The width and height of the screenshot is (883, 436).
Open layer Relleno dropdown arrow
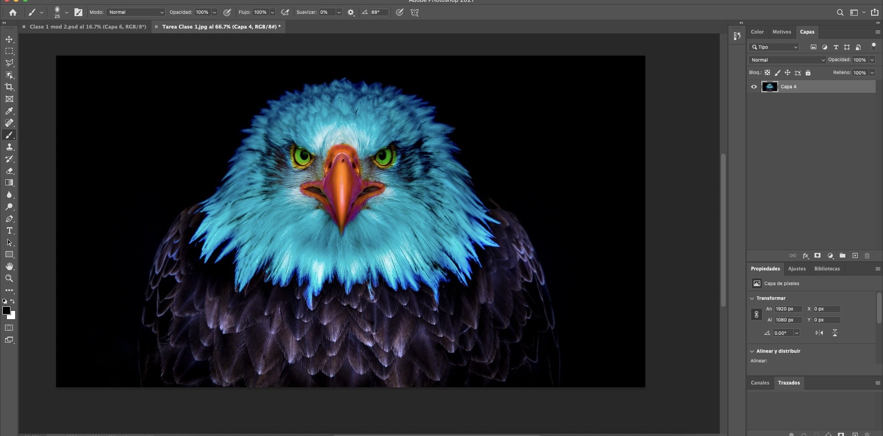pos(872,73)
